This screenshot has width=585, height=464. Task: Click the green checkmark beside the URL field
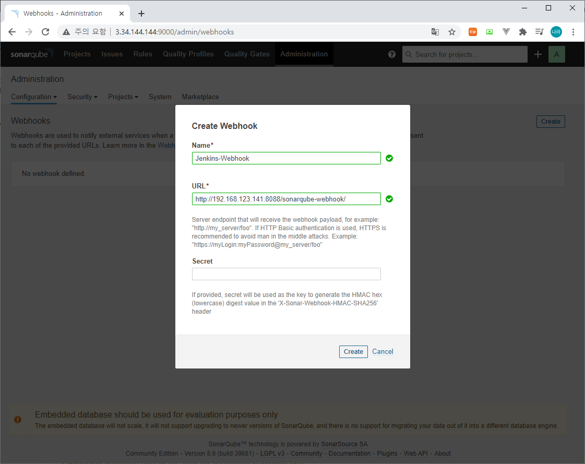[x=389, y=199]
